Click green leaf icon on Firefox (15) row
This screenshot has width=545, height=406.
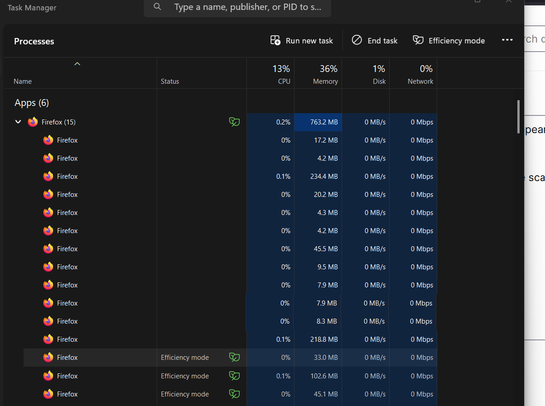click(234, 122)
